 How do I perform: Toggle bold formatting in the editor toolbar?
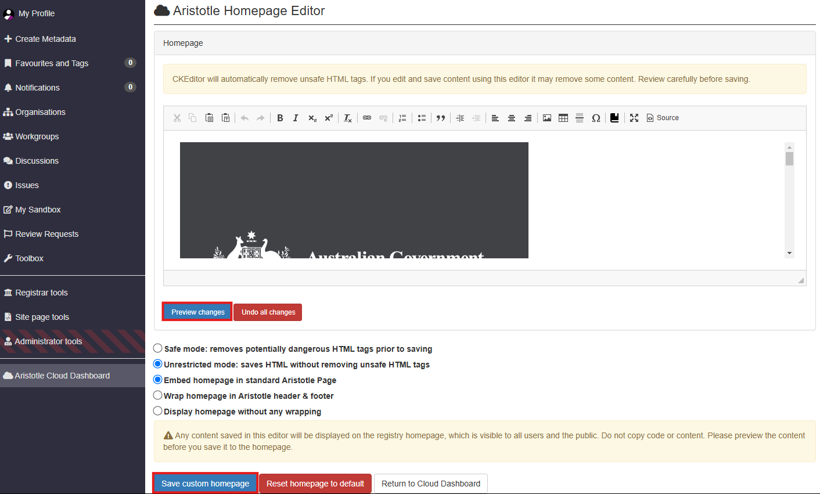(280, 118)
